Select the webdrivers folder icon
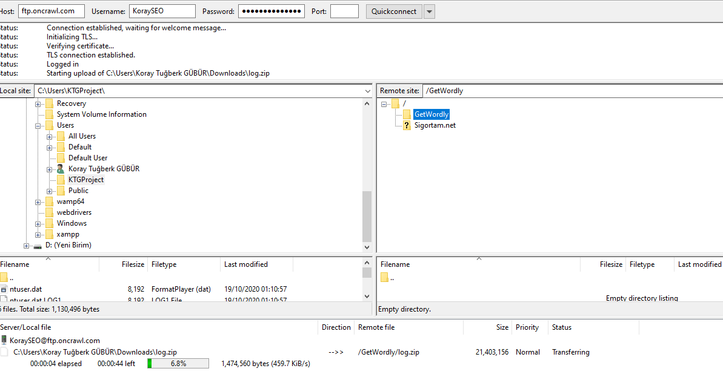The width and height of the screenshot is (723, 380). point(49,212)
